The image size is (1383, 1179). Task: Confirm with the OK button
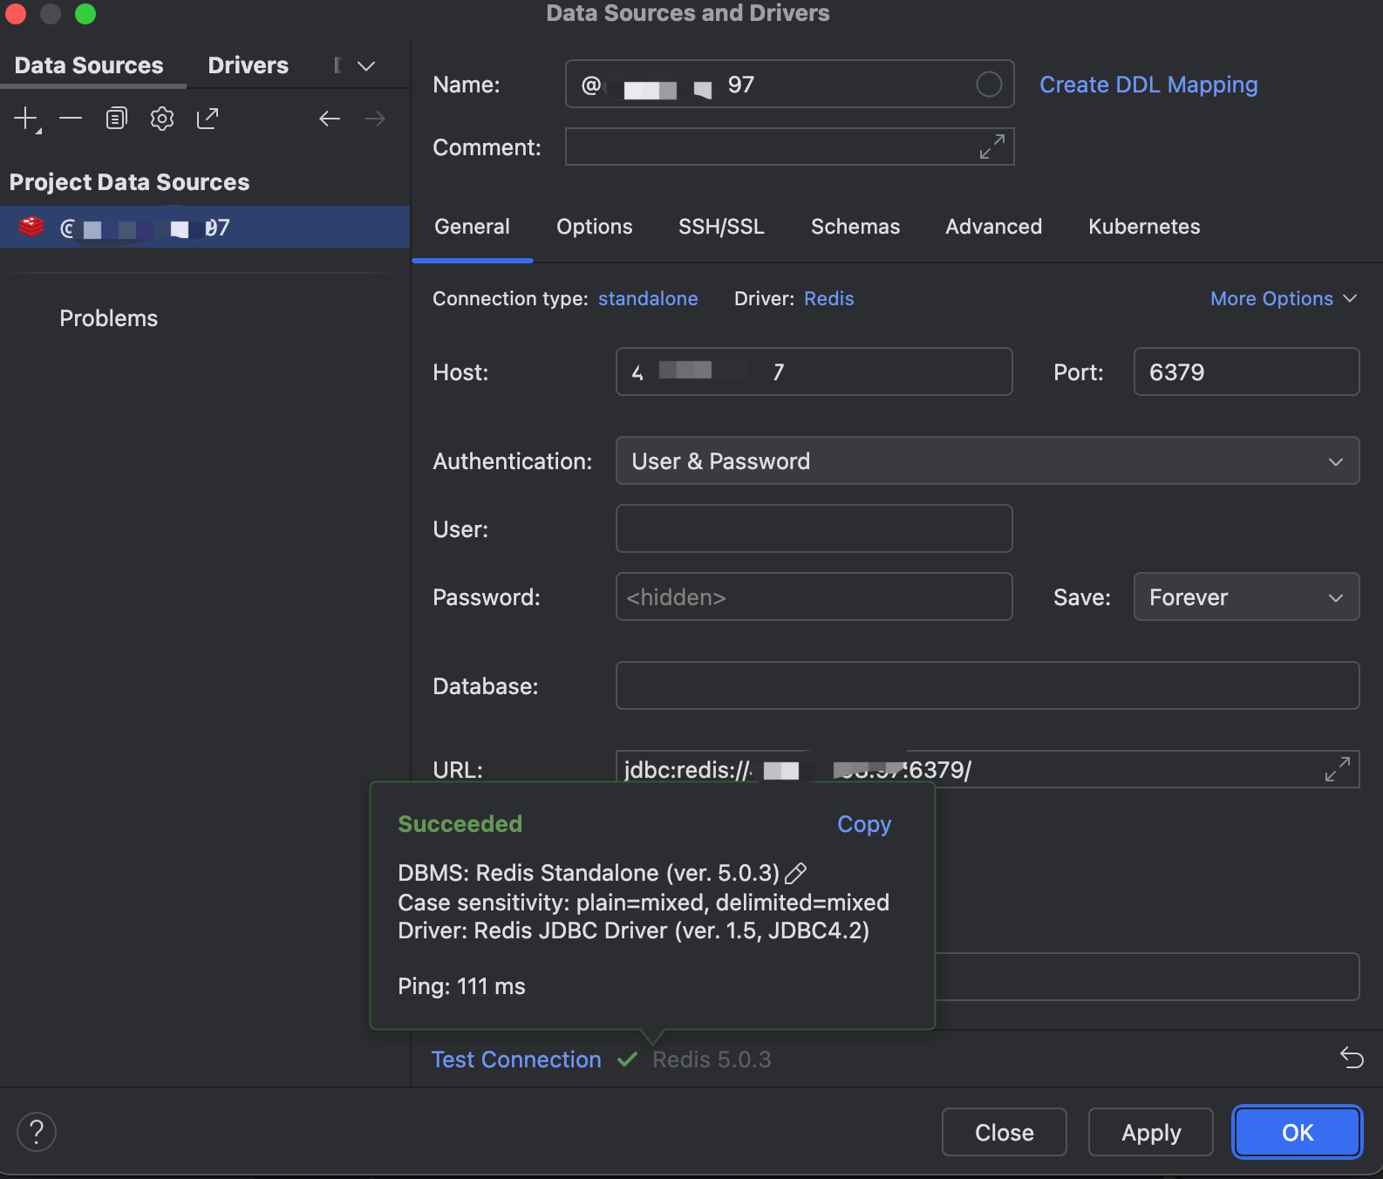pos(1297,1132)
